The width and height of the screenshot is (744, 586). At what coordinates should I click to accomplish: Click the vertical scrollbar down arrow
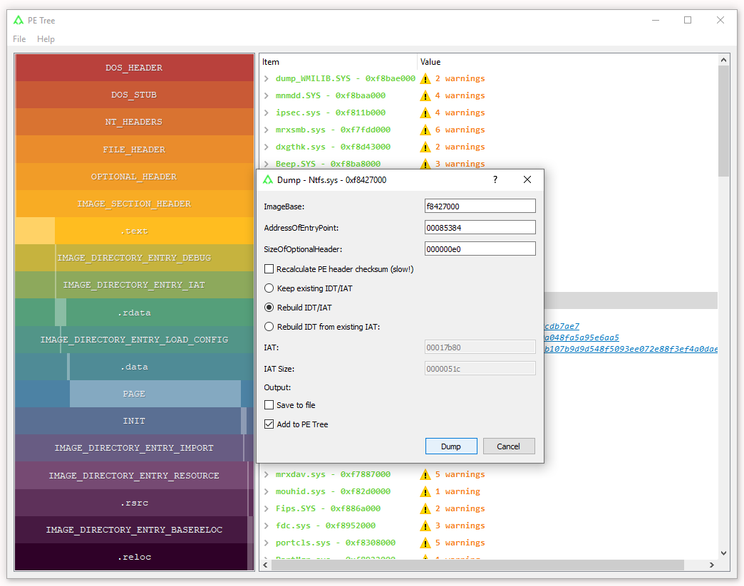pos(723,553)
